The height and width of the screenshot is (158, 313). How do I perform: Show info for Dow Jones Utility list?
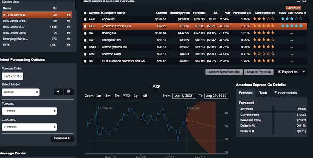(x=68, y=33)
